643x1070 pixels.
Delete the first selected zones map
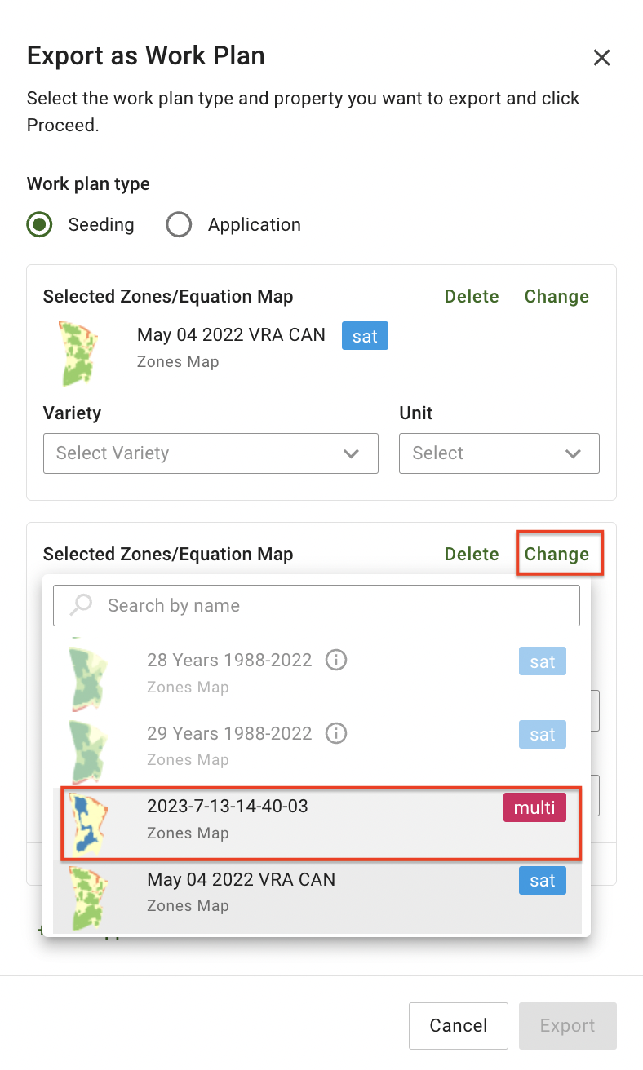click(x=472, y=297)
